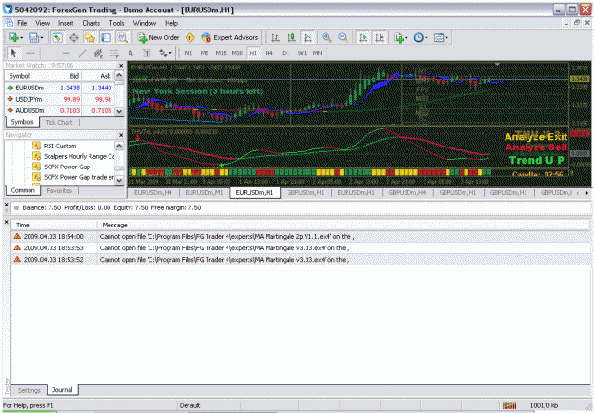Open the chart Templates icon

click(439, 37)
